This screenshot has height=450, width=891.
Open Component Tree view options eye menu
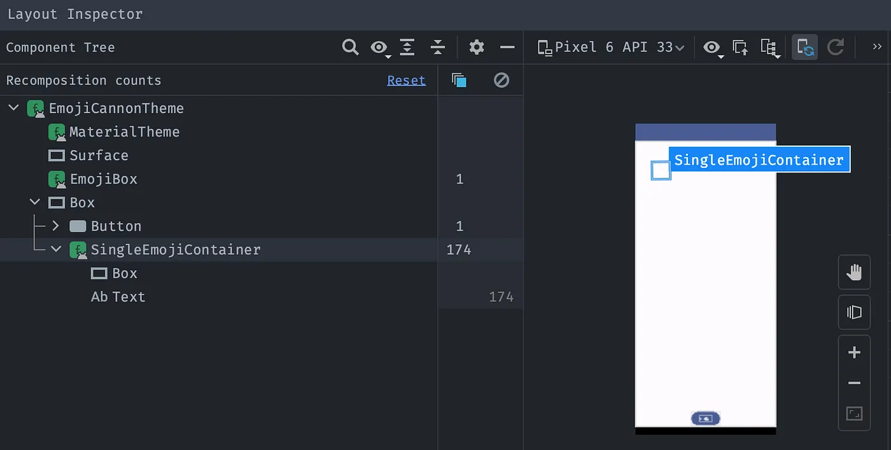tap(379, 48)
